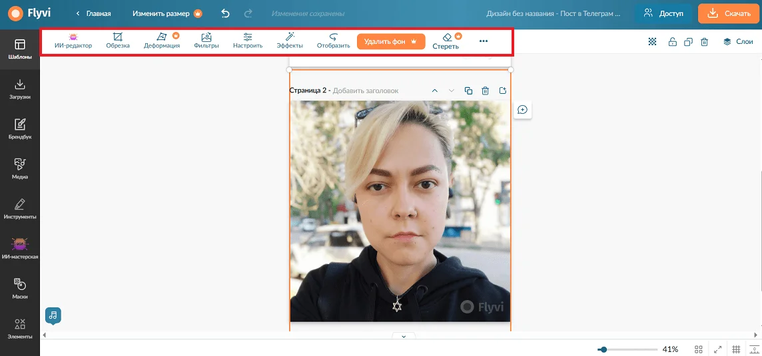Click the zoom slider handle

603,349
